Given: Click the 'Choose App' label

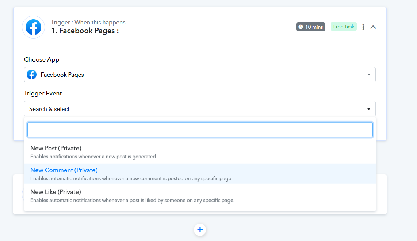Looking at the screenshot, I should (x=42, y=59).
